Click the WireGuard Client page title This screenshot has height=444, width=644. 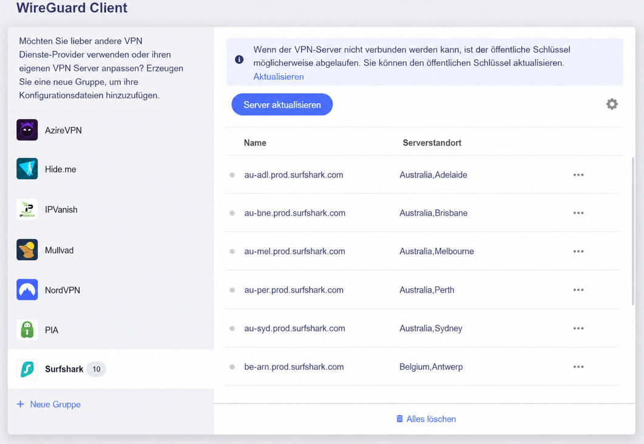[72, 8]
